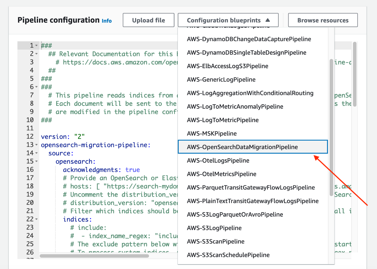Select AWS-LogAggregationWithConditionalRouting blueprint
Screen dimensions: 377x269
(x=253, y=93)
